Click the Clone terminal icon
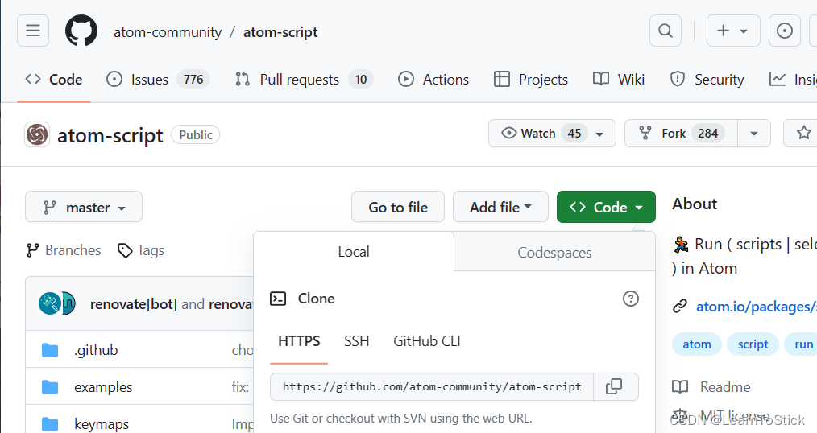This screenshot has height=433, width=817. 278,299
